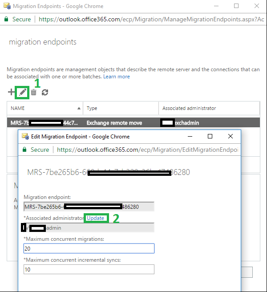Close the Migration Endpoints Chrome window
Image resolution: width=267 pixels, height=292 pixels.
pyautogui.click(x=257, y=6)
